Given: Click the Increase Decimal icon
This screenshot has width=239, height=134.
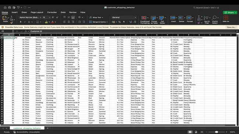Looking at the screenshot, I should click(131, 22).
